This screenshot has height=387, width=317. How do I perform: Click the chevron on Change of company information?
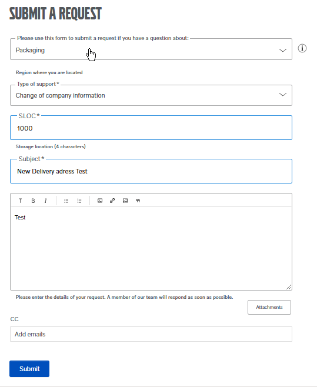pos(283,95)
